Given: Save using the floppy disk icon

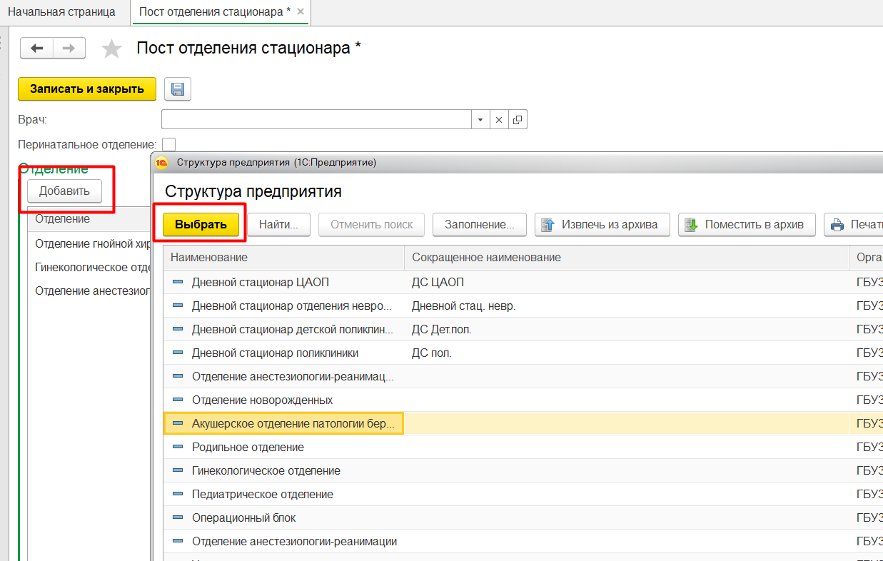Looking at the screenshot, I should [x=178, y=89].
